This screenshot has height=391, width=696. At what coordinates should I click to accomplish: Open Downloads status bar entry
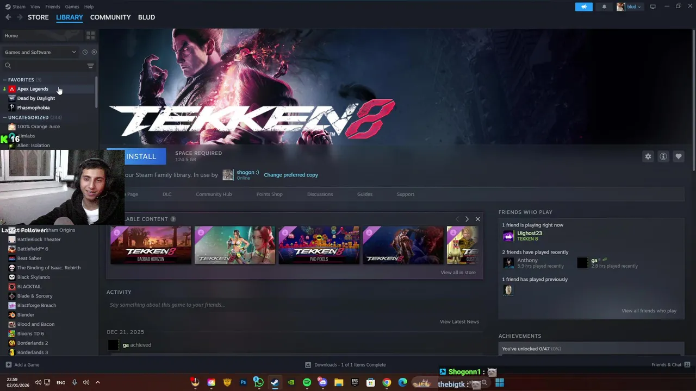pyautogui.click(x=345, y=365)
